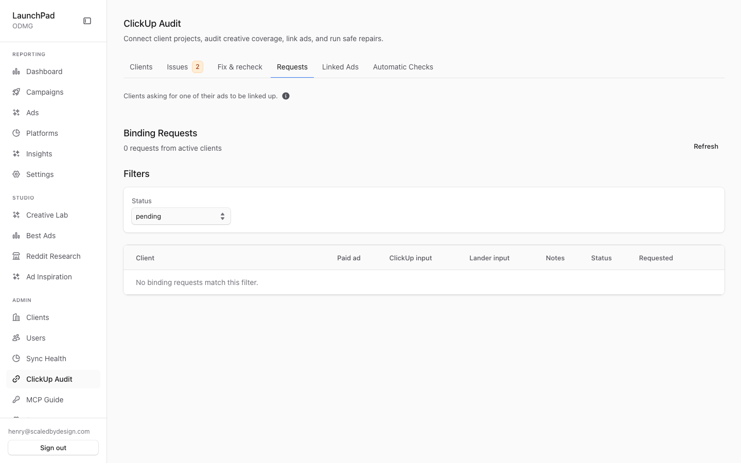Screen dimensions: 741x463
Task: Click the Insights sparkle icon
Action: [x=16, y=154]
